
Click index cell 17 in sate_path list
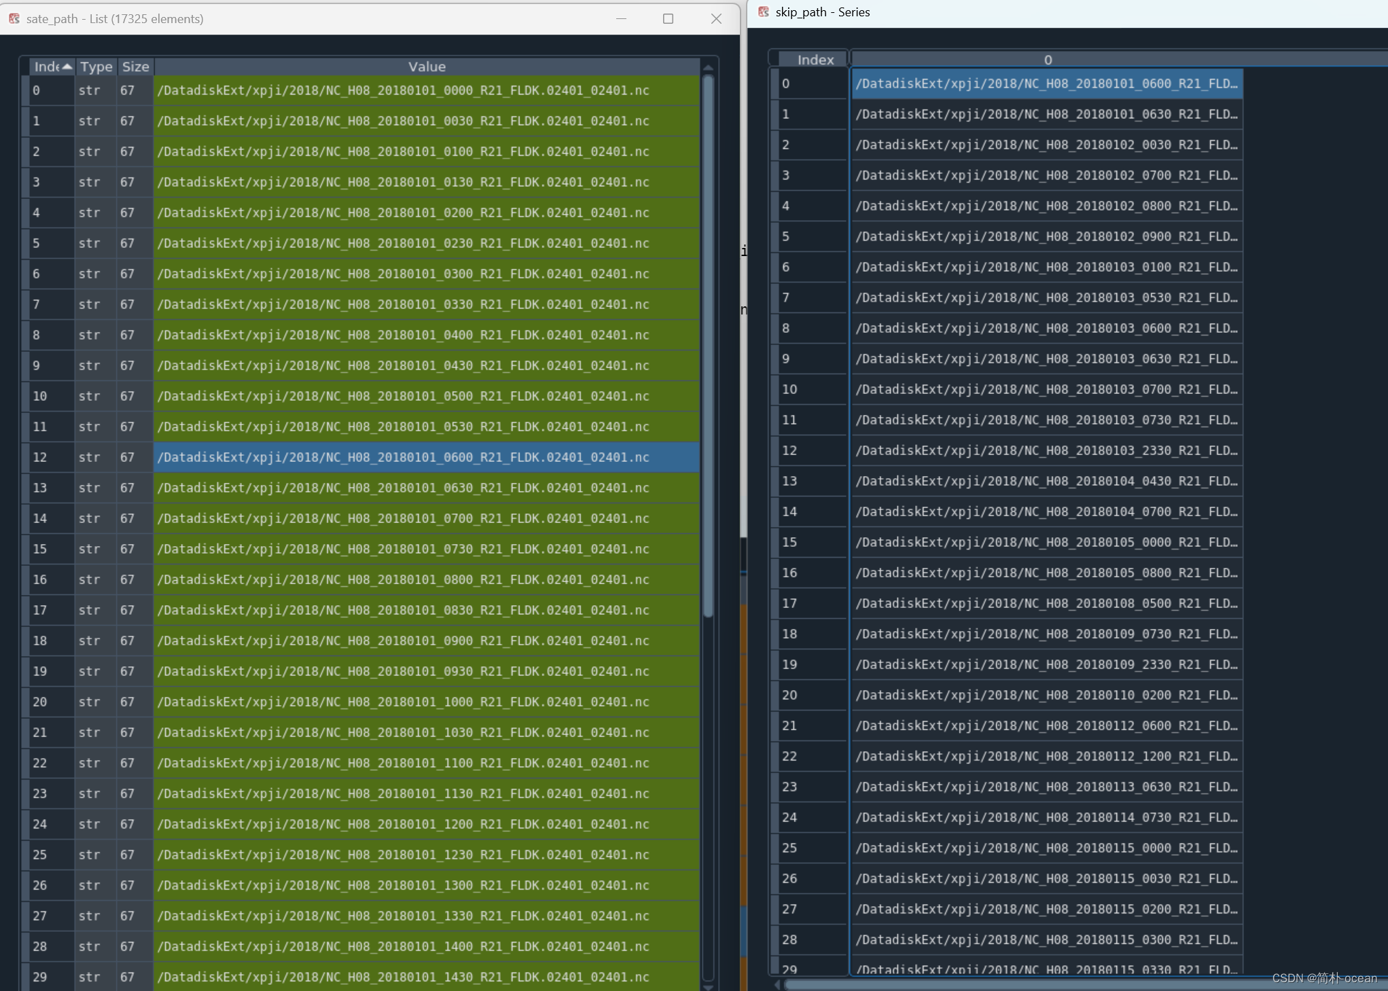[x=52, y=610]
